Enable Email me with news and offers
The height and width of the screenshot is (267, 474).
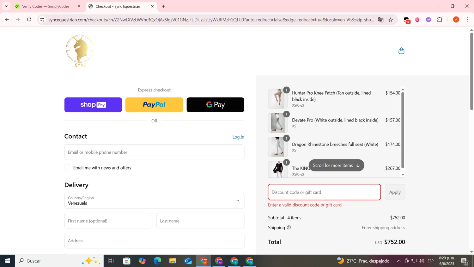coord(67,167)
